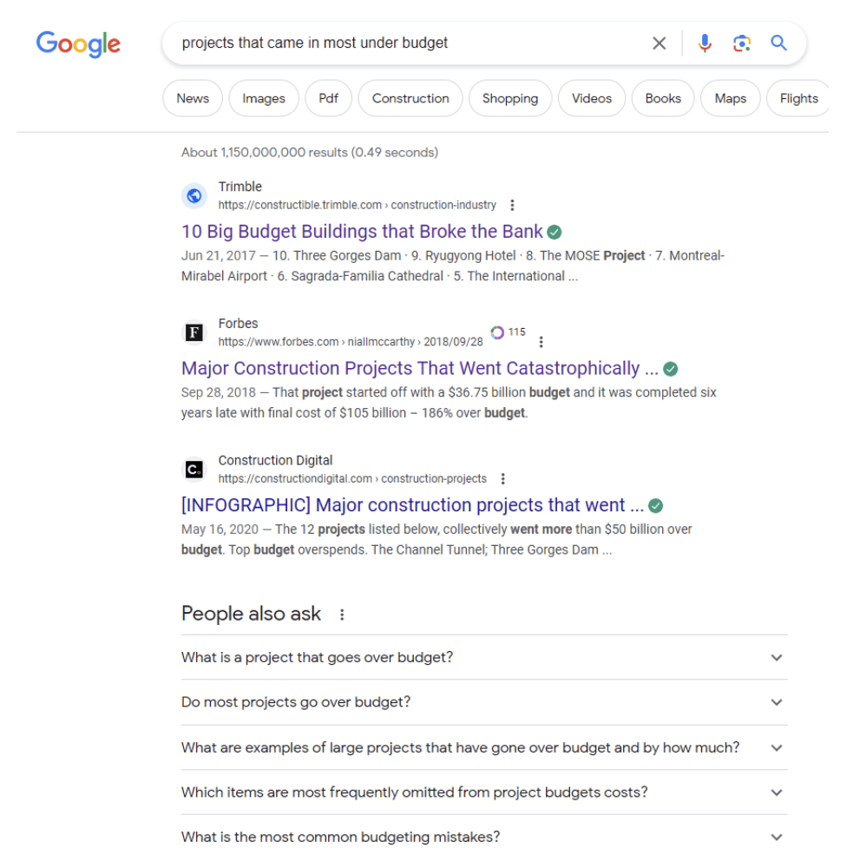Switch to the News filter tab
The height and width of the screenshot is (868, 853).
193,98
